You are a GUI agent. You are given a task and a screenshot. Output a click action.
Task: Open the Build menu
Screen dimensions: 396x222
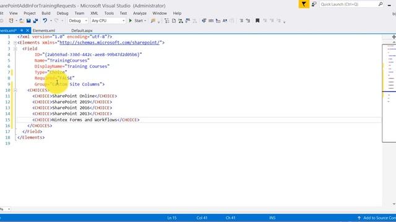click(x=46, y=13)
